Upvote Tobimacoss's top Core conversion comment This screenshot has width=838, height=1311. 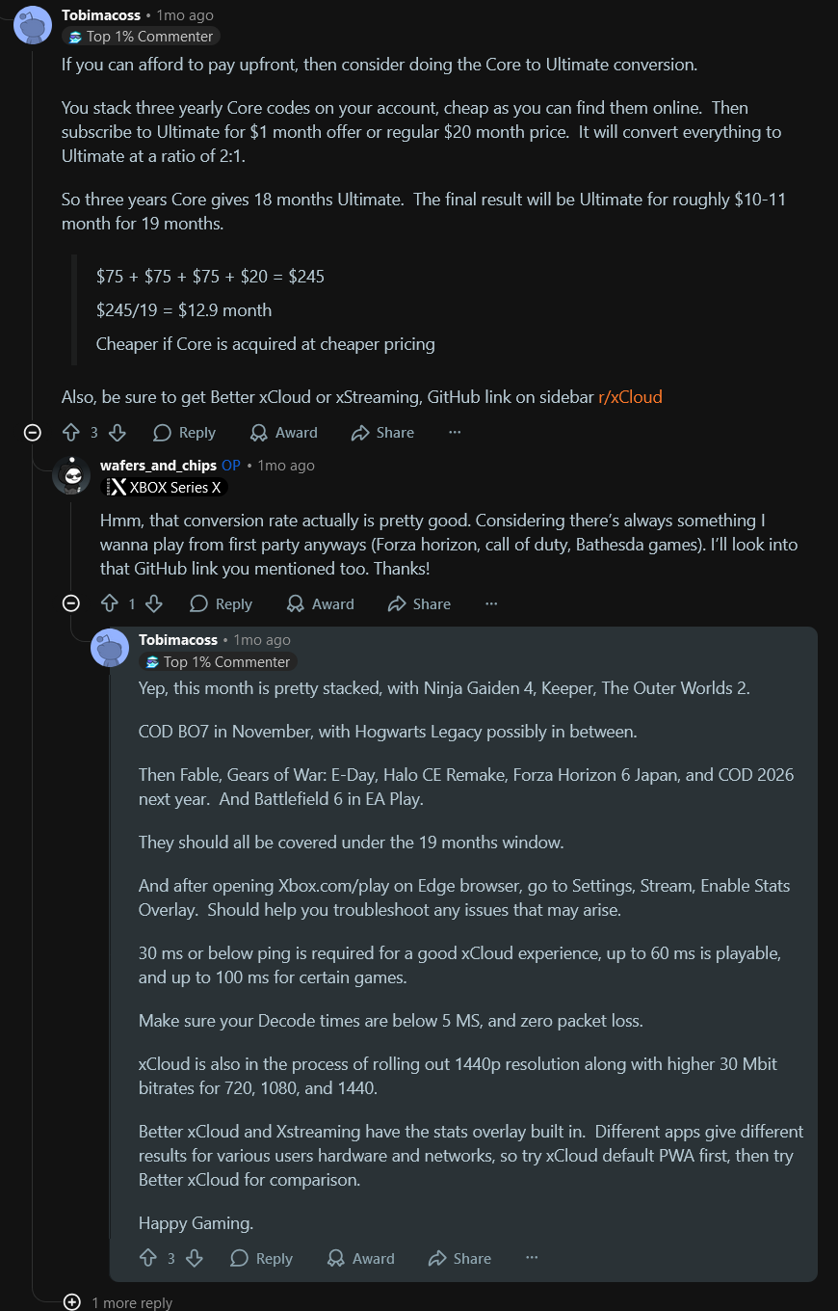70,433
